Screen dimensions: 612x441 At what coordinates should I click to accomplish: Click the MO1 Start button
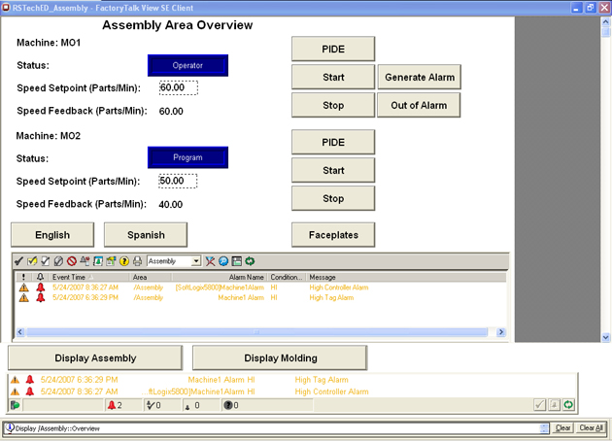333,78
